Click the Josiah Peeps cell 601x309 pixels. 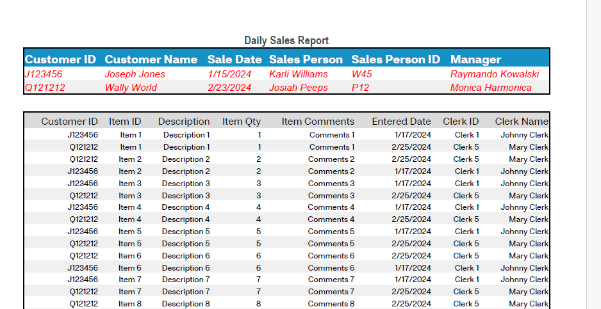pos(299,88)
